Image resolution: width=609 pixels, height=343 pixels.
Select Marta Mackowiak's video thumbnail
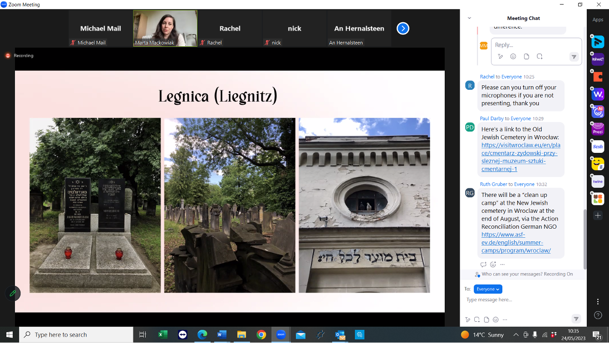(165, 28)
